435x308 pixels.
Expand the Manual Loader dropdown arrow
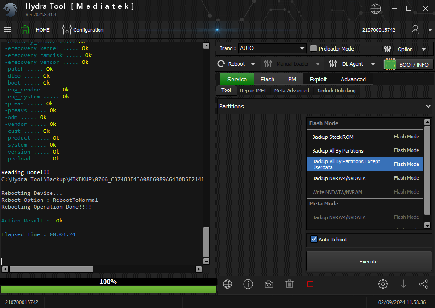tap(318, 64)
